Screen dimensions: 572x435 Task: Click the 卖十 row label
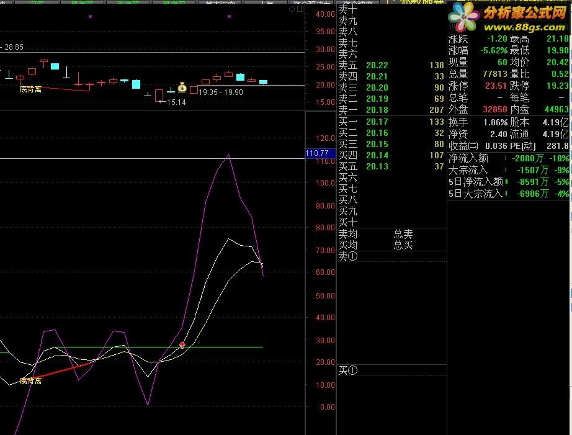(347, 9)
